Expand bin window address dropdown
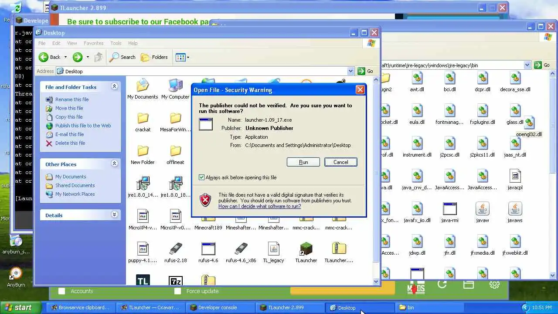This screenshot has height=314, width=558. point(527,65)
